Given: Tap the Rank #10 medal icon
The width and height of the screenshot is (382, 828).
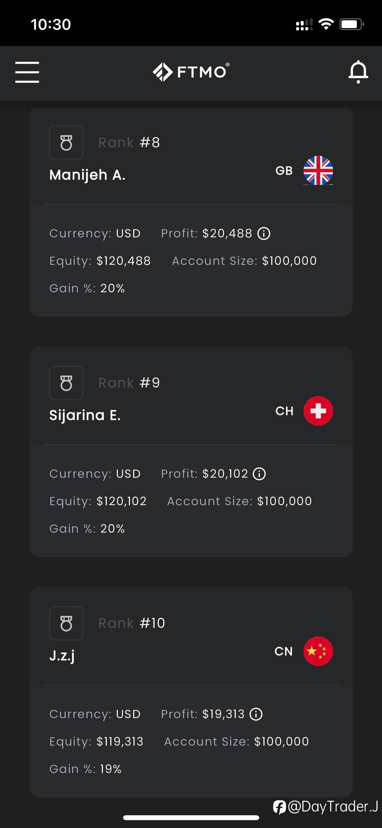Looking at the screenshot, I should pyautogui.click(x=66, y=623).
